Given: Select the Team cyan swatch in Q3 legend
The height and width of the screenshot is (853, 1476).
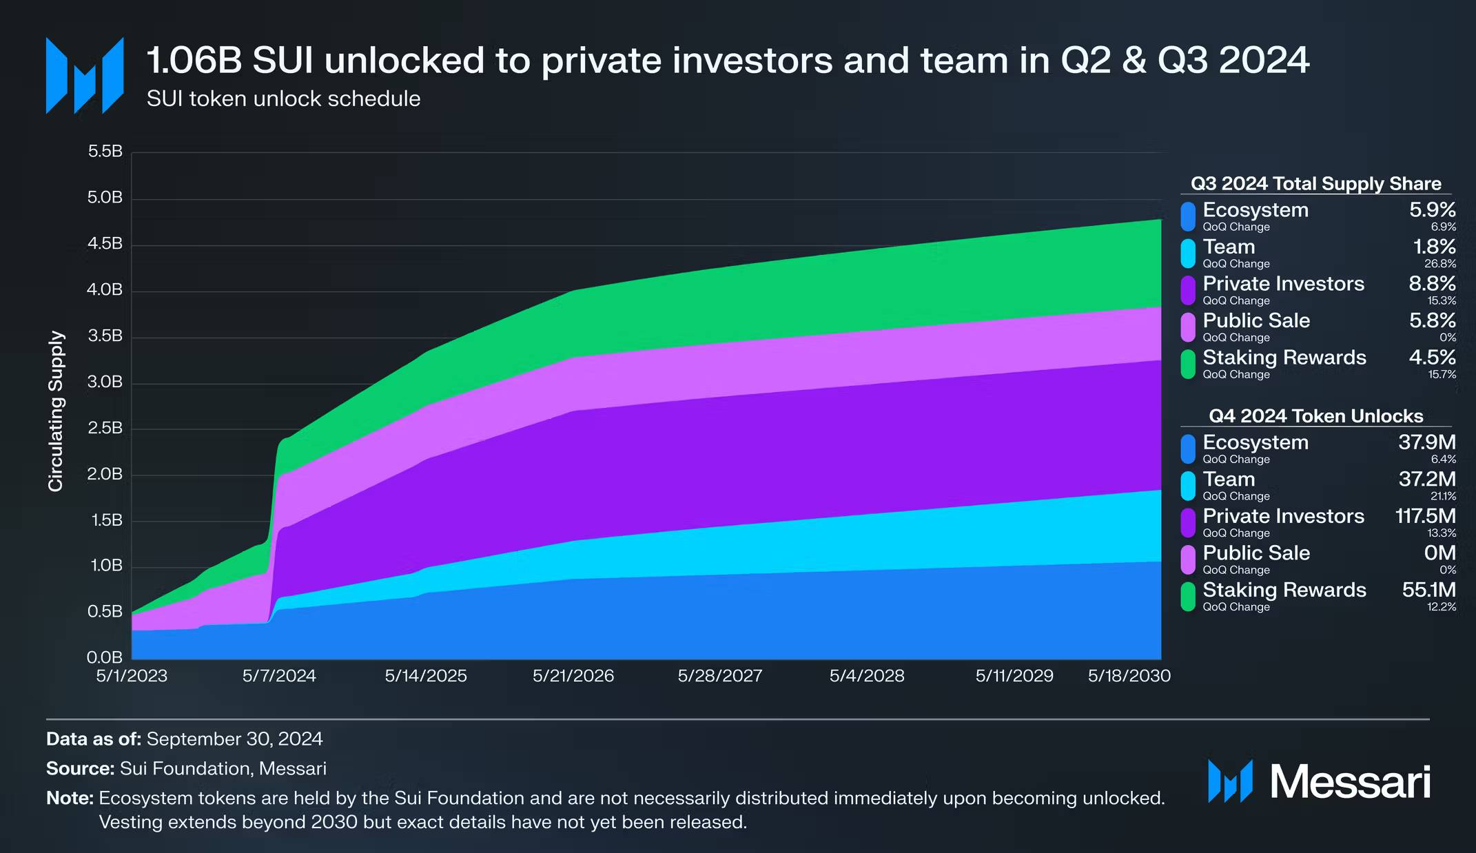Looking at the screenshot, I should click(x=1188, y=254).
